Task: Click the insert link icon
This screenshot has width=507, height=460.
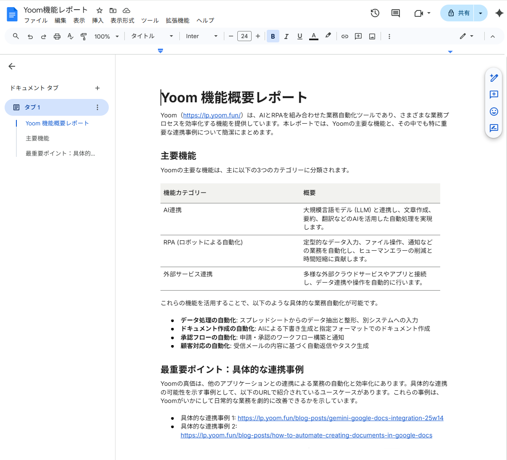Action: point(345,36)
